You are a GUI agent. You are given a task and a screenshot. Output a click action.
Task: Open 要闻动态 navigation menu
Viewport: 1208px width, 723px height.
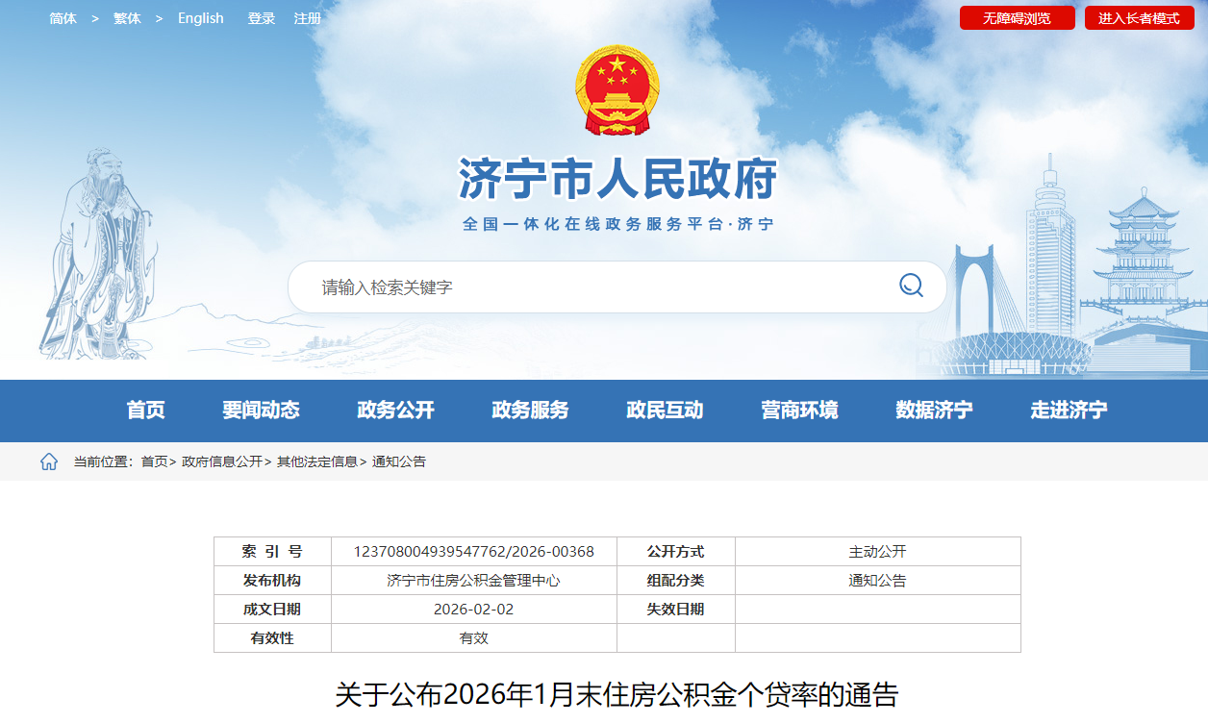(x=261, y=411)
